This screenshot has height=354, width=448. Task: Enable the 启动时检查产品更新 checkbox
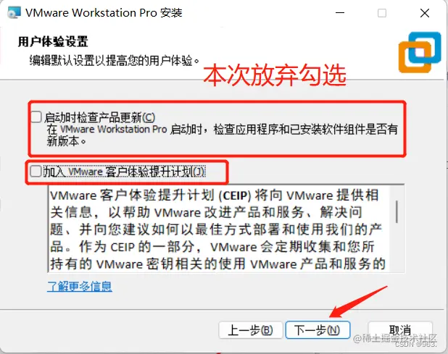tap(36, 117)
